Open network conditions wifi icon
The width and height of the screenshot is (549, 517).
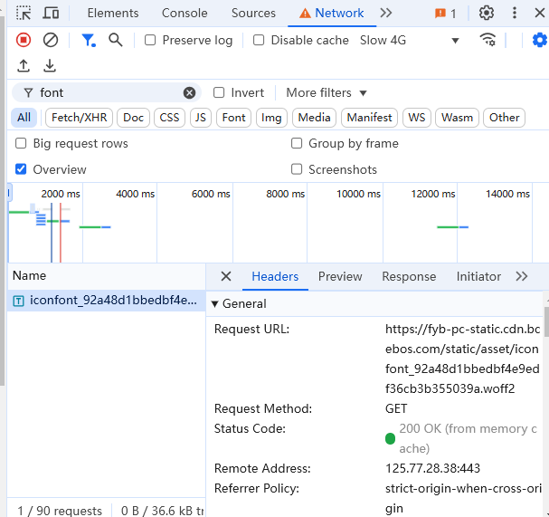[x=487, y=40]
